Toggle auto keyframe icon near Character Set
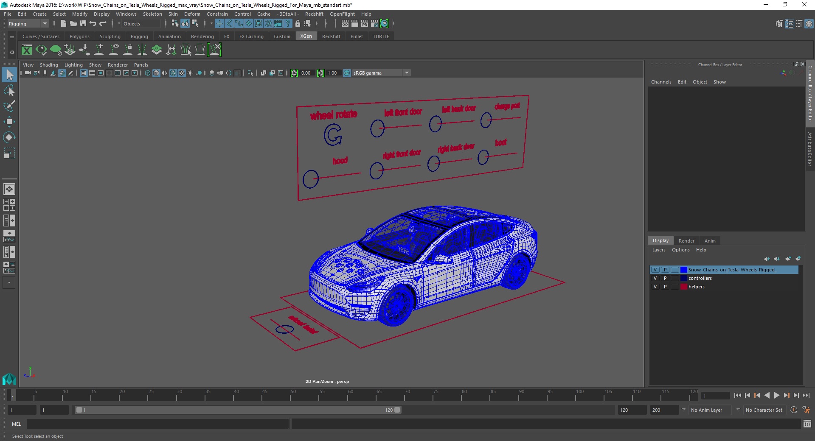815x441 pixels. 793,410
